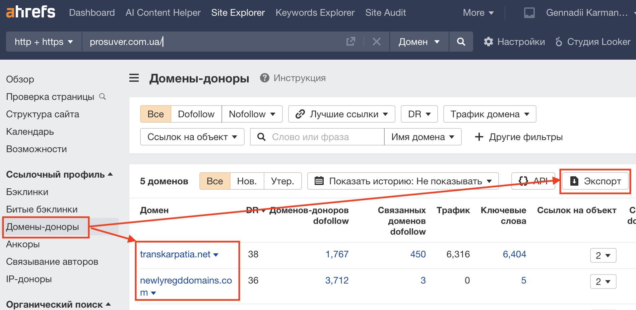Viewport: 636px width, 310px height.
Task: Click the Экспорт button
Action: click(x=595, y=181)
